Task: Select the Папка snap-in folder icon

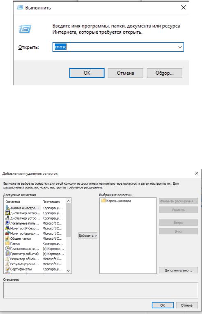Action: [x=7, y=243]
